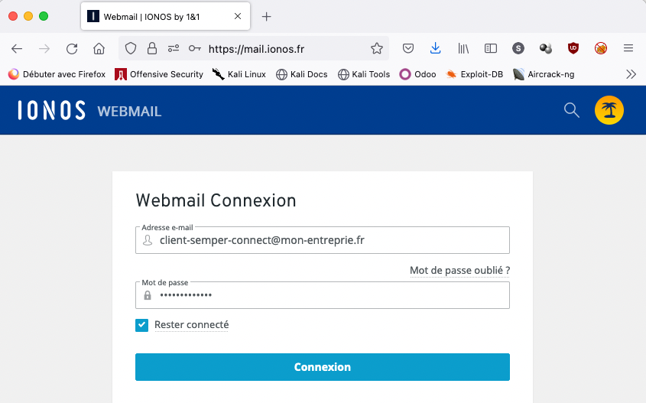Click the palm tree avatar icon
Image resolution: width=646 pixels, height=403 pixels.
(x=609, y=110)
